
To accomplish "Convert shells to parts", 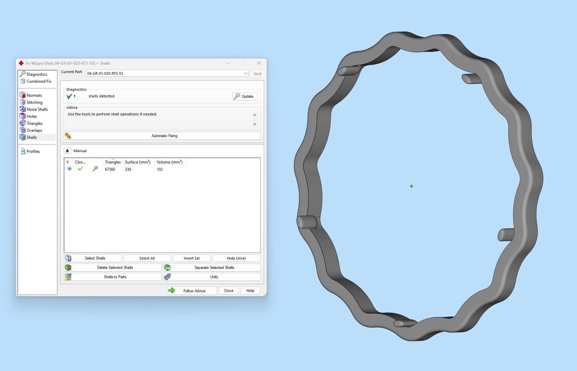I will 113,277.
